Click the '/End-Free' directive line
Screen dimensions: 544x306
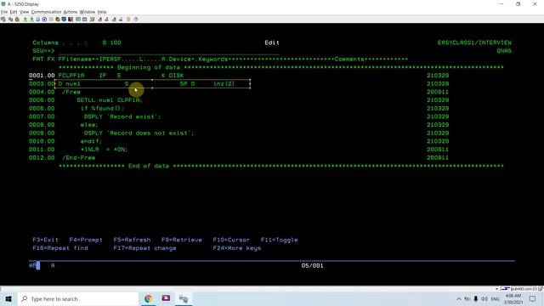point(79,157)
